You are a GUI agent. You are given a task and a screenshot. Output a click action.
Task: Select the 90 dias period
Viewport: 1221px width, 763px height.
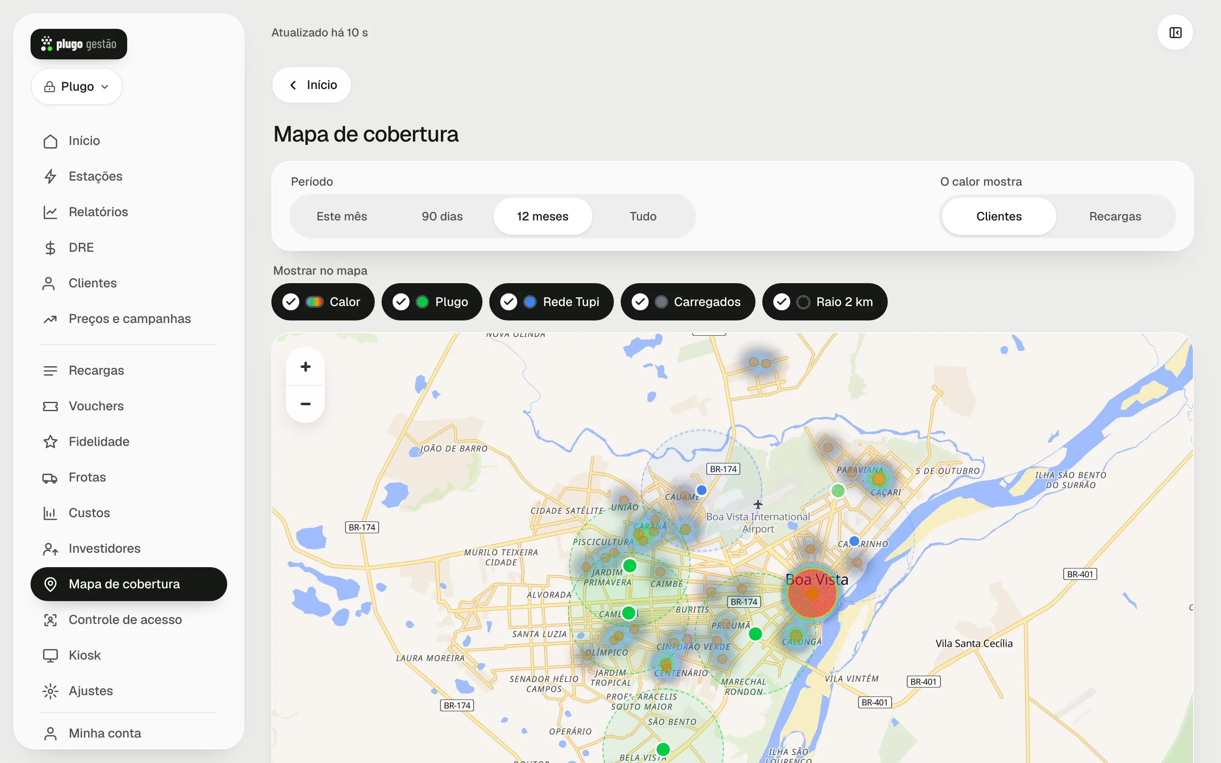click(442, 217)
